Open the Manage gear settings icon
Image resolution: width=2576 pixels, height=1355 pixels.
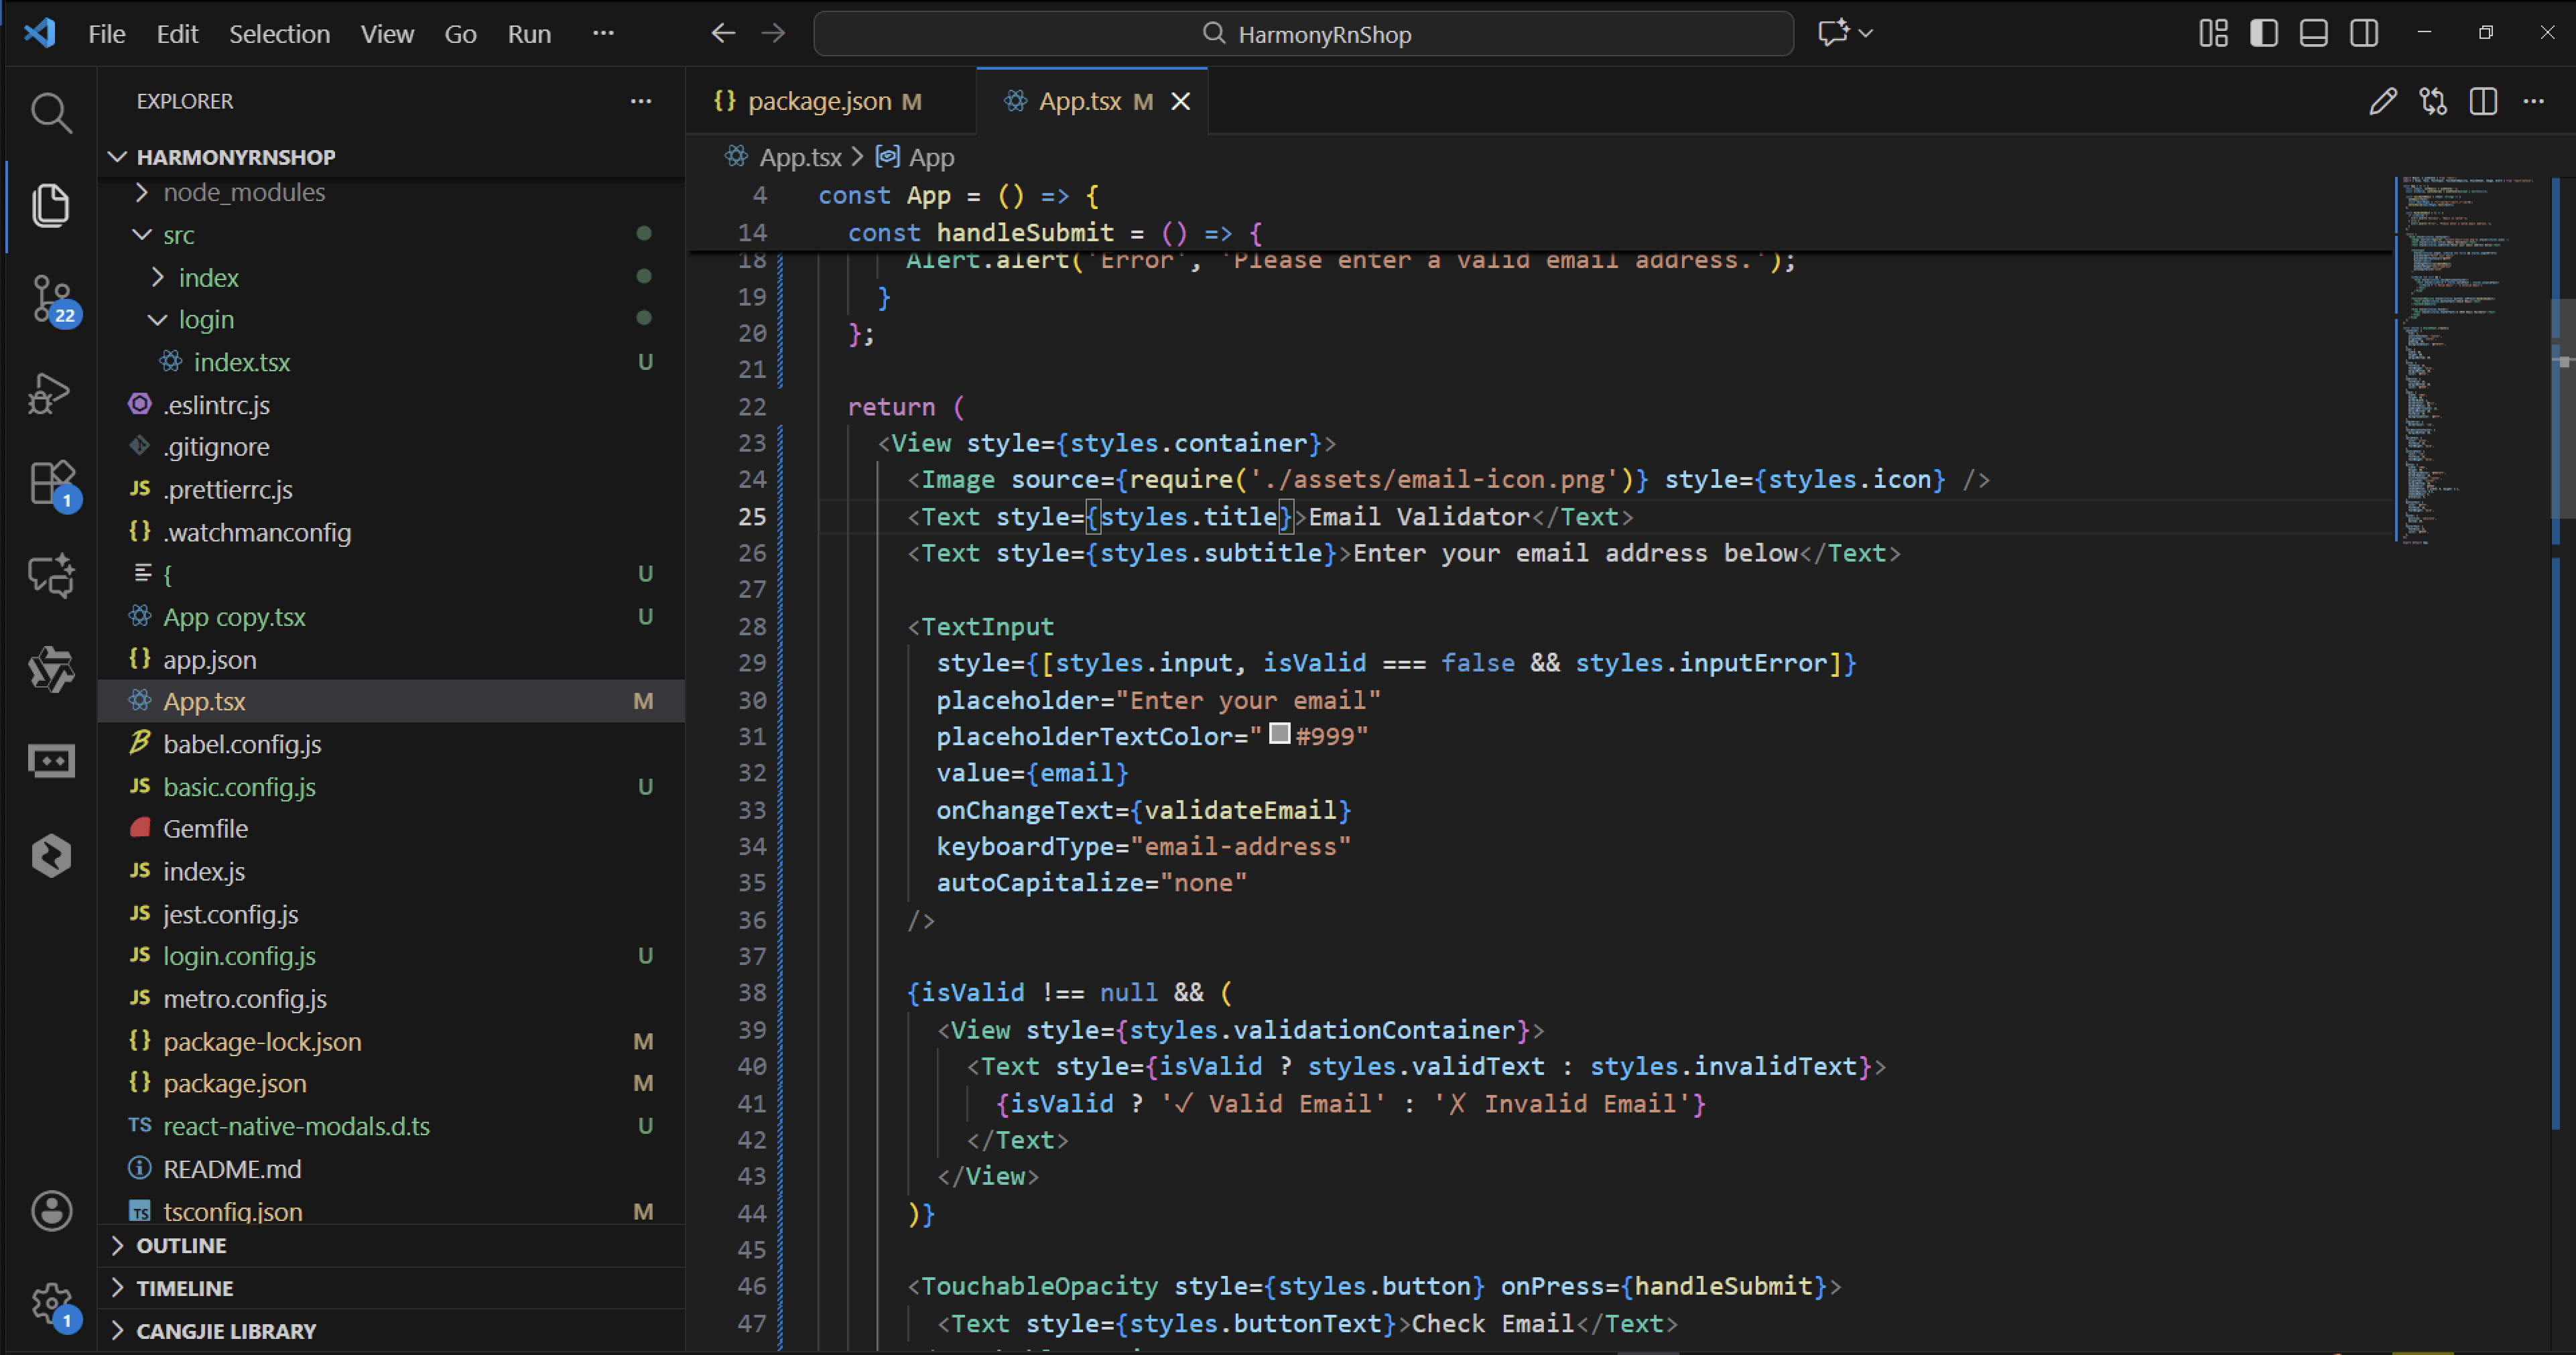[x=51, y=1303]
